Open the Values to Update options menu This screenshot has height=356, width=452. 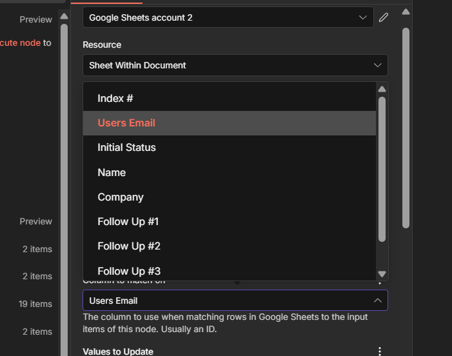pyautogui.click(x=380, y=351)
